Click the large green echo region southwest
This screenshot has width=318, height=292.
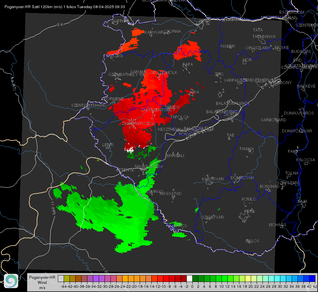click(114, 215)
